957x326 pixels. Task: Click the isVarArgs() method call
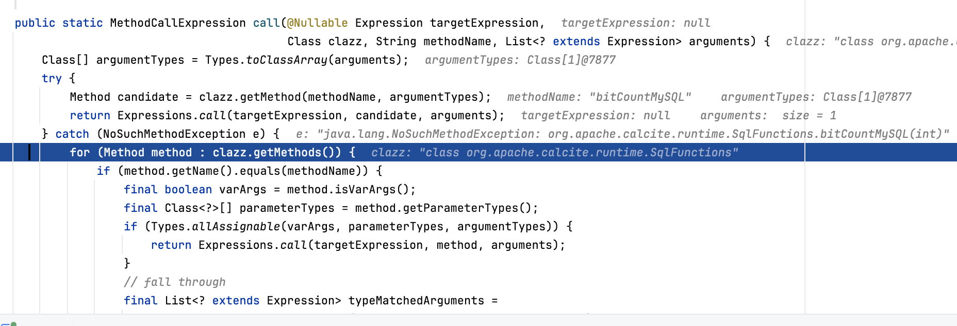[x=368, y=190]
